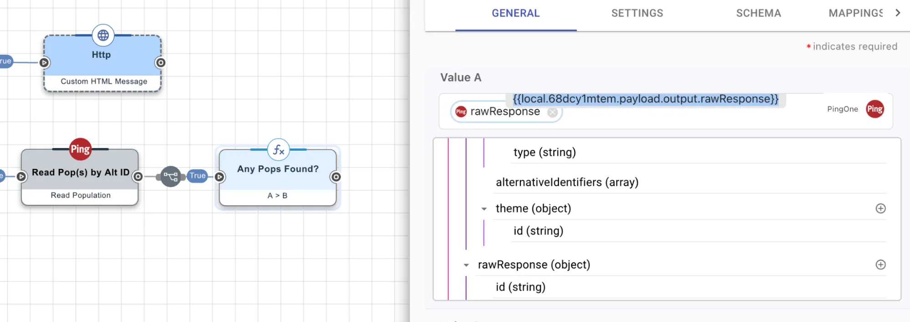Collapse the rawResponse (object) tree node
910x322 pixels.
click(466, 265)
